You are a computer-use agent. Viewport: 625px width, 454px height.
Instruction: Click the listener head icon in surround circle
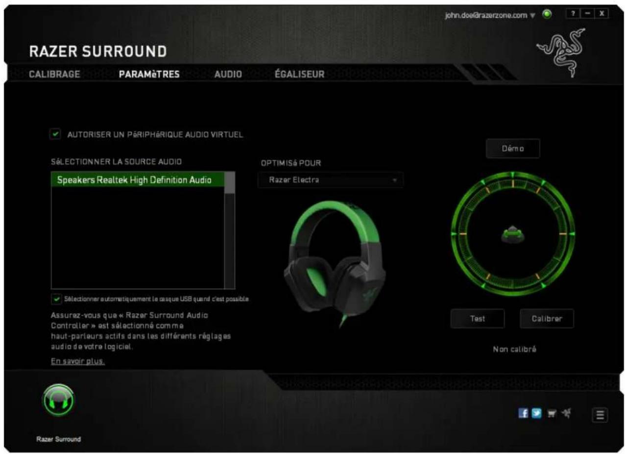pos(513,234)
